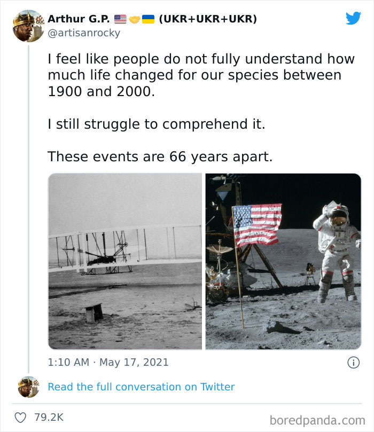Visit the @artisanrocky handle
Screen dimensions: 374x432
coord(84,33)
